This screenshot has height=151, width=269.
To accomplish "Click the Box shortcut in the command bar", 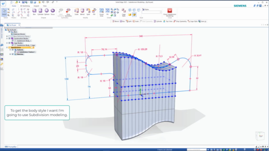I will coord(122,21).
